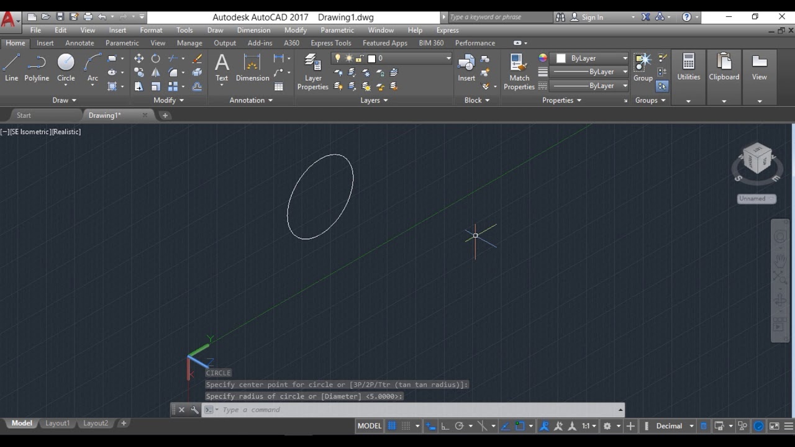
Task: Open the Utilities panel
Action: (688, 67)
